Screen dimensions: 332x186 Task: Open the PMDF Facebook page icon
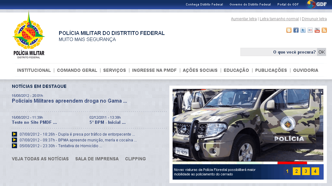(x=296, y=30)
